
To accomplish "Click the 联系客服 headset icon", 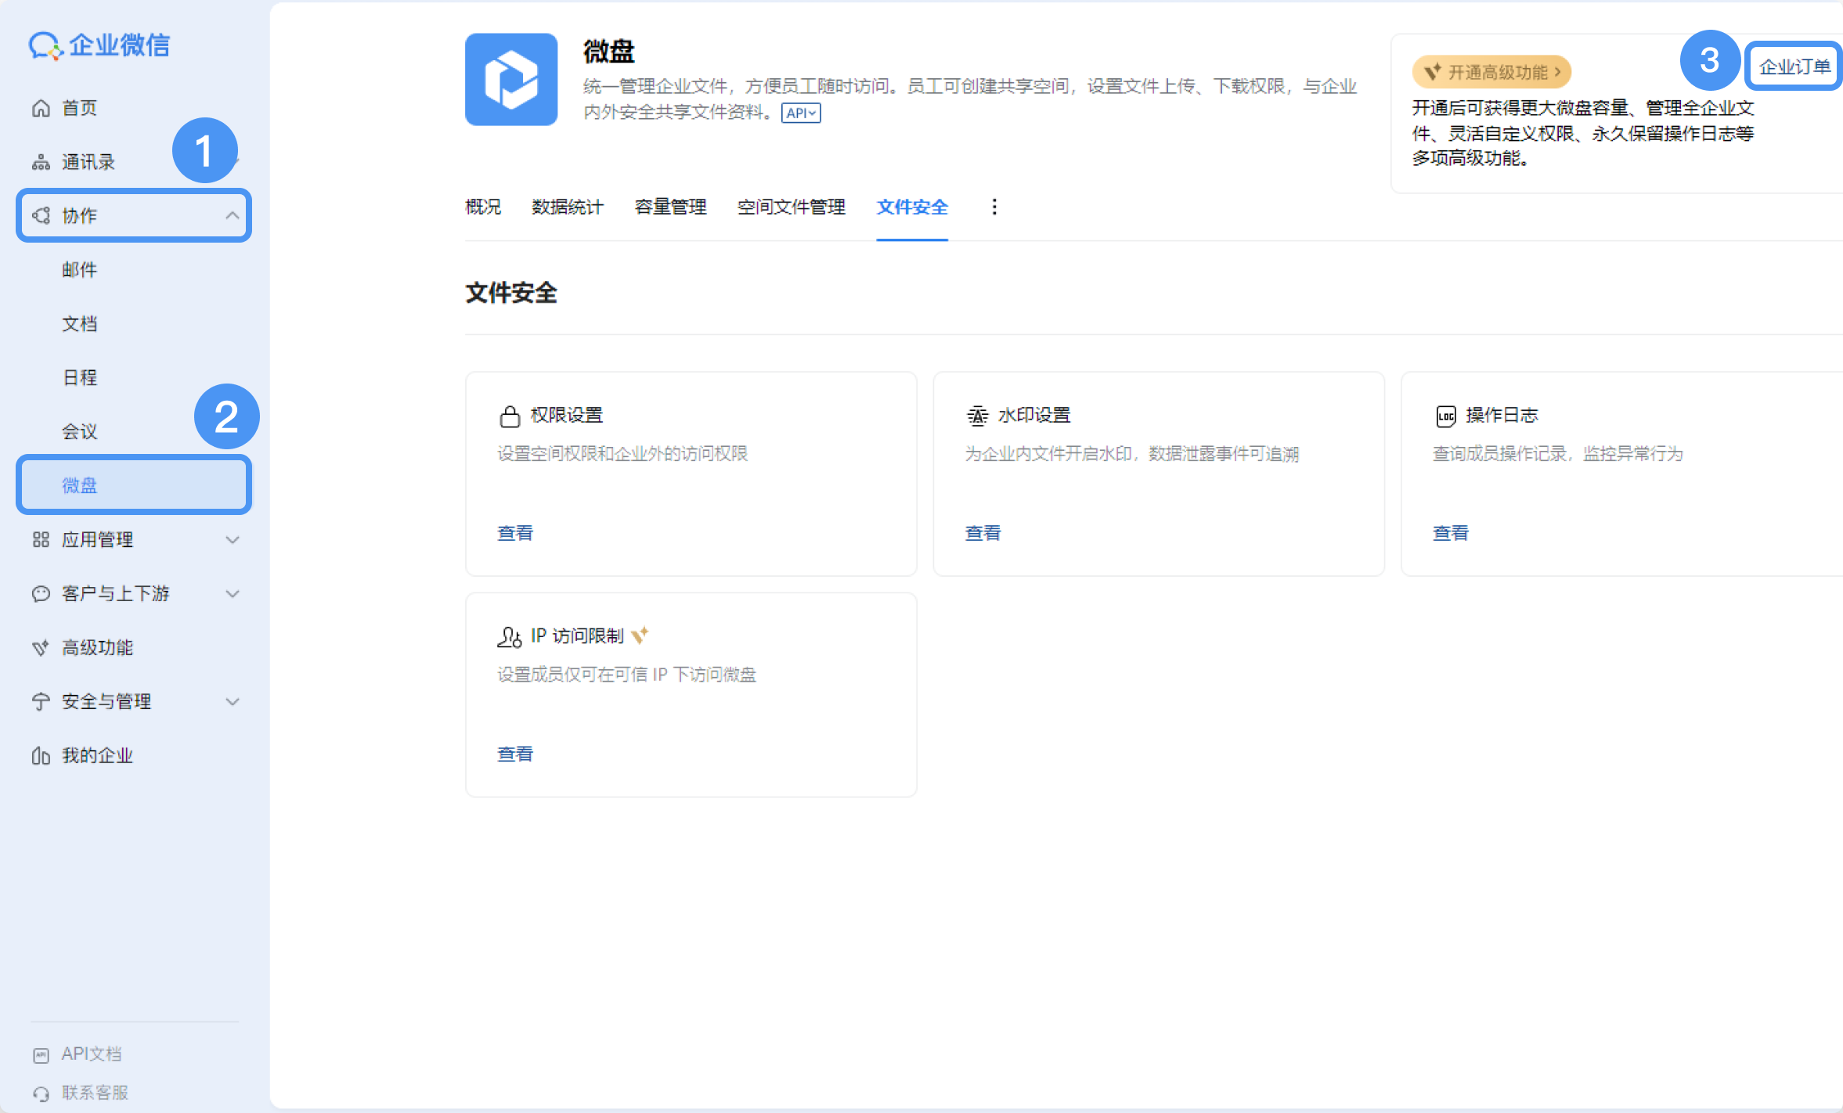I will pos(41,1093).
